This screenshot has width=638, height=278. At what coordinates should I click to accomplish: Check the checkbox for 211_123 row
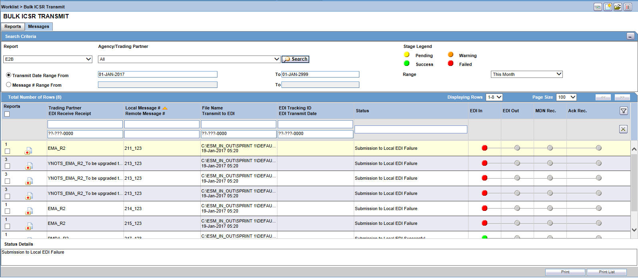pyautogui.click(x=7, y=151)
